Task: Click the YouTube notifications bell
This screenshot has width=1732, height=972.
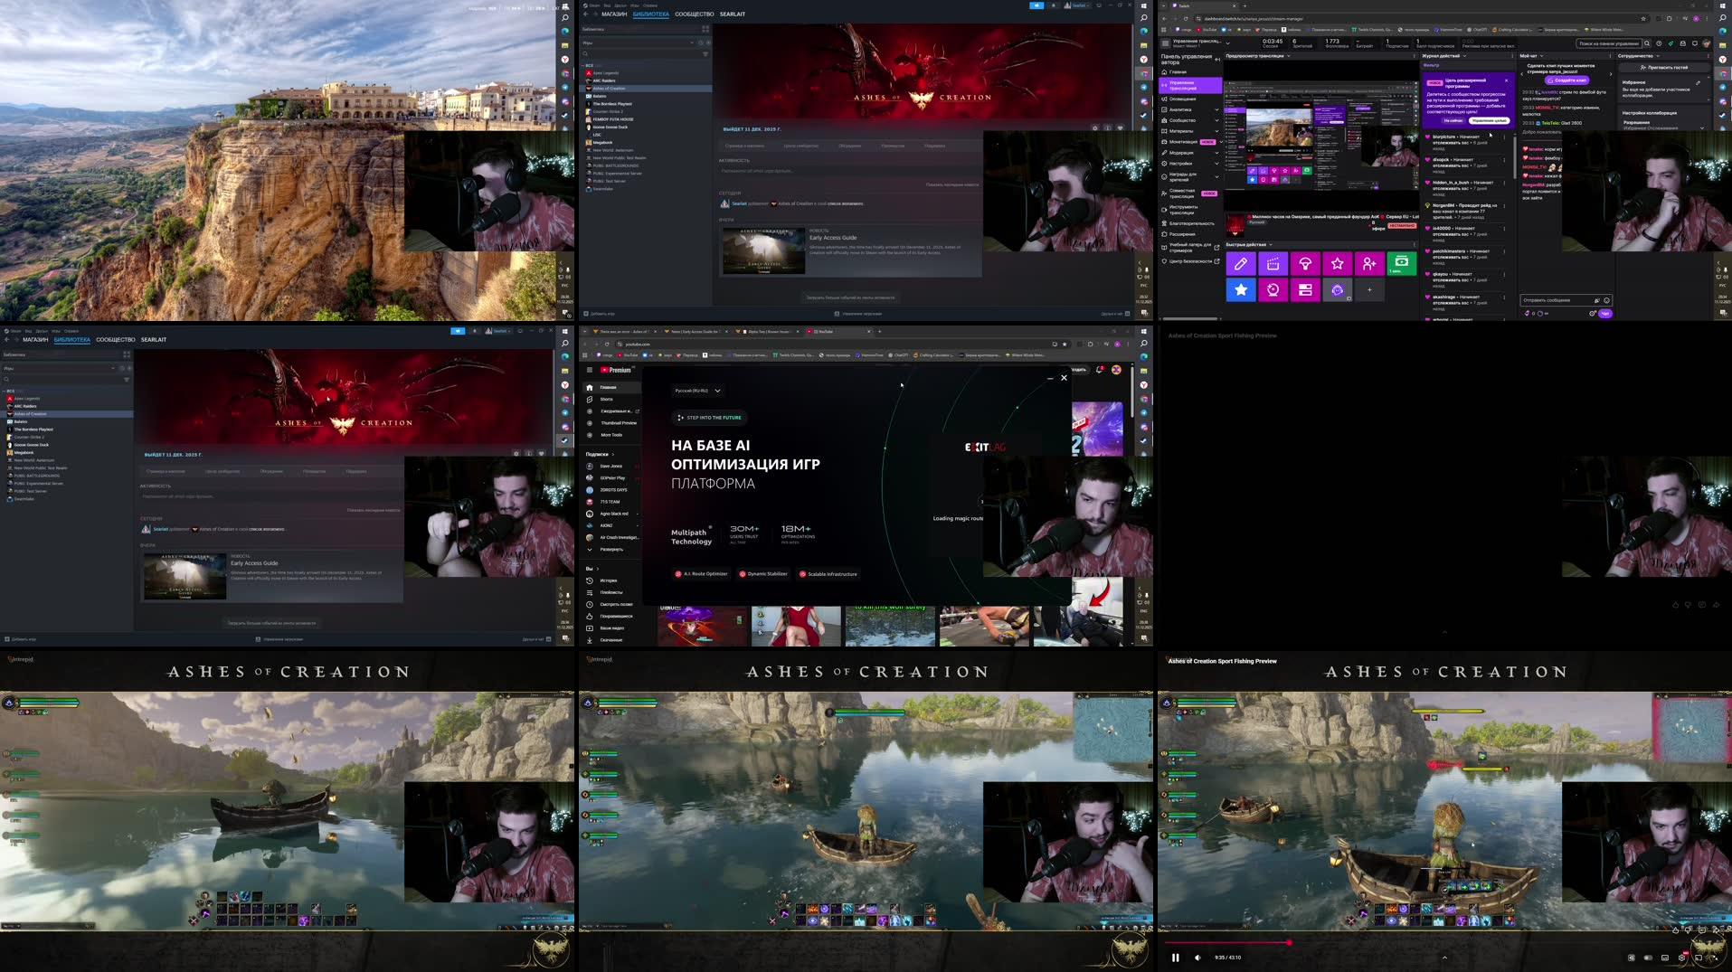Action: 1099,370
